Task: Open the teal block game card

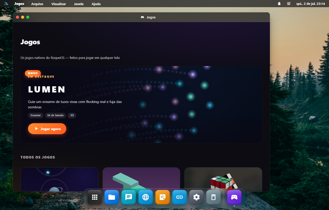Action: point(141,180)
